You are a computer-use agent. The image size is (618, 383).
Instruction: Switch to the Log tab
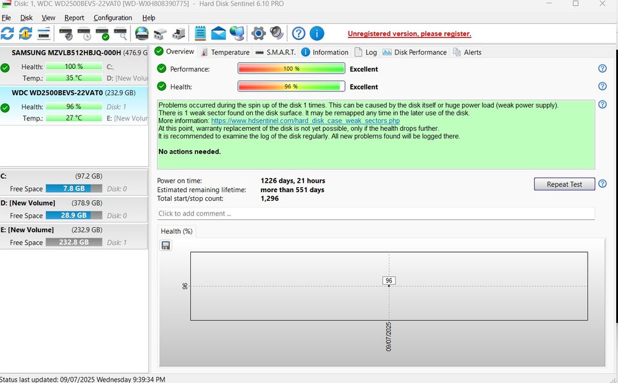pyautogui.click(x=366, y=52)
